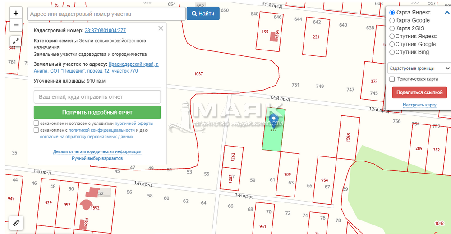Image resolution: width=451 pixels, height=234 pixels.
Task: Open Настроить карту link
Action: [419, 105]
